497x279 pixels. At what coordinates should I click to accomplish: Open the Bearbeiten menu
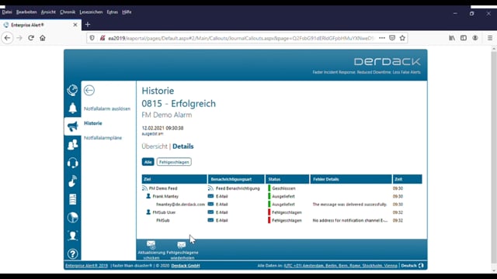[26, 12]
